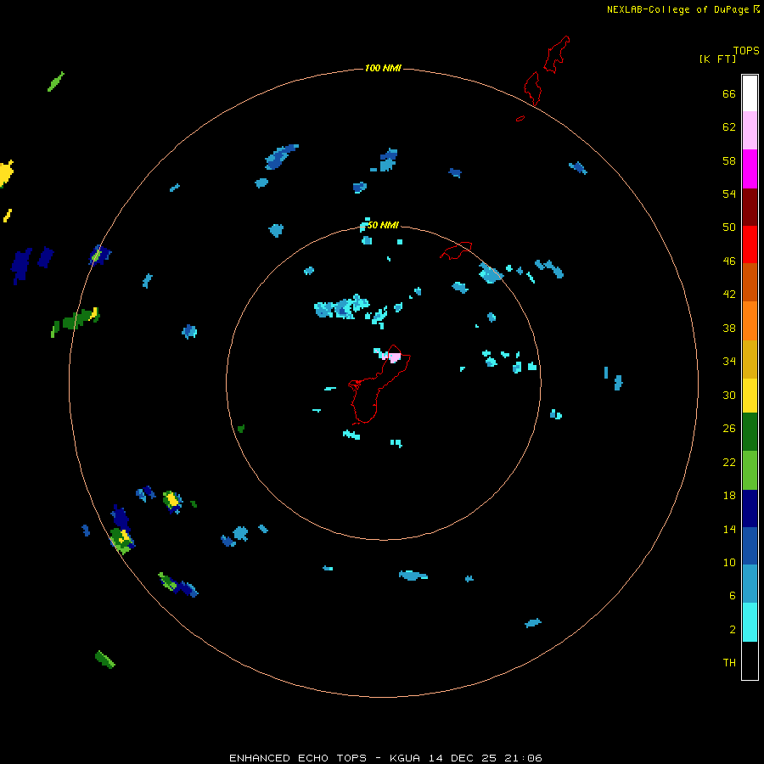Select the legend value 30
The width and height of the screenshot is (764, 764).
729,395
